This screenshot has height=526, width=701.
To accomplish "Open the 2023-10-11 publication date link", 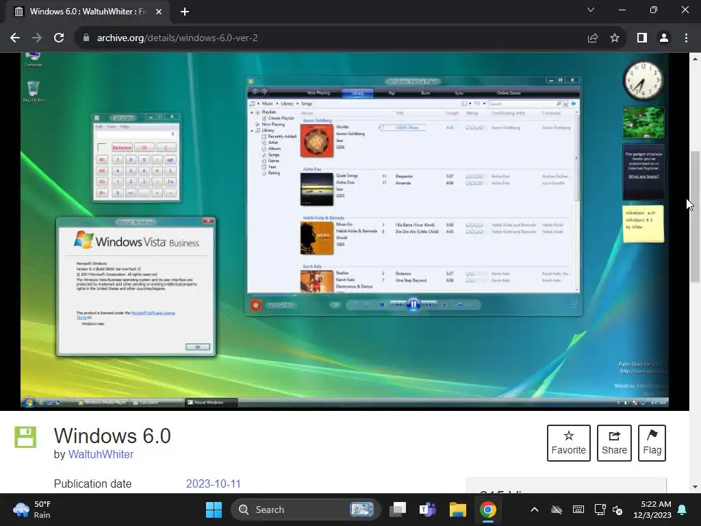I will [x=214, y=484].
